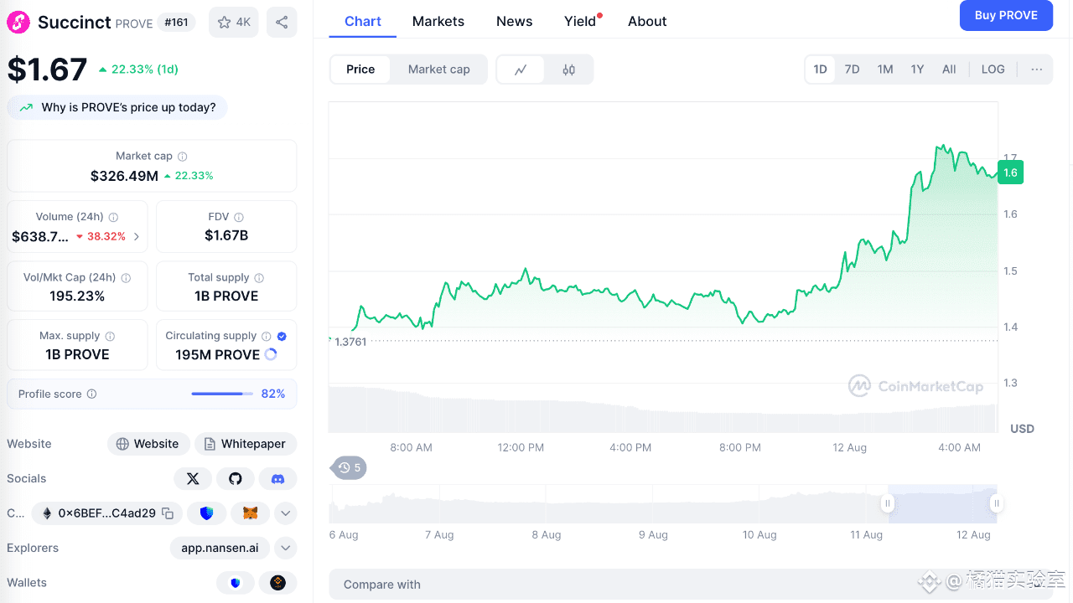The height and width of the screenshot is (603, 1073).
Task: Switch to the Markets tab
Action: [x=438, y=22]
